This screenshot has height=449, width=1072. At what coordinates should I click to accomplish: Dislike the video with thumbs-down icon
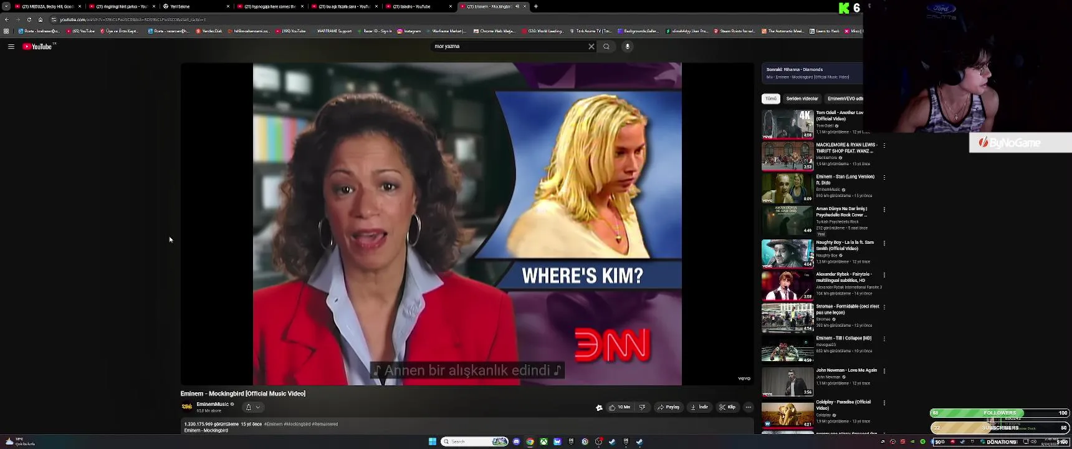(x=643, y=407)
